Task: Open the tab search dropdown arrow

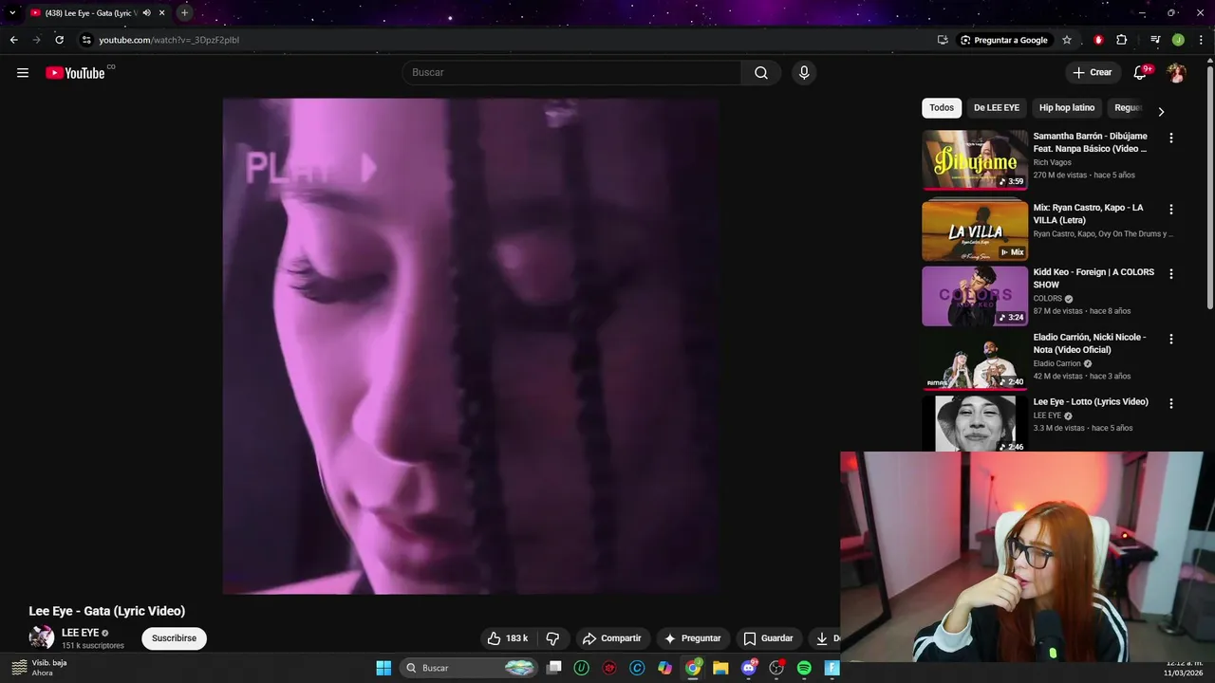Action: (x=12, y=12)
